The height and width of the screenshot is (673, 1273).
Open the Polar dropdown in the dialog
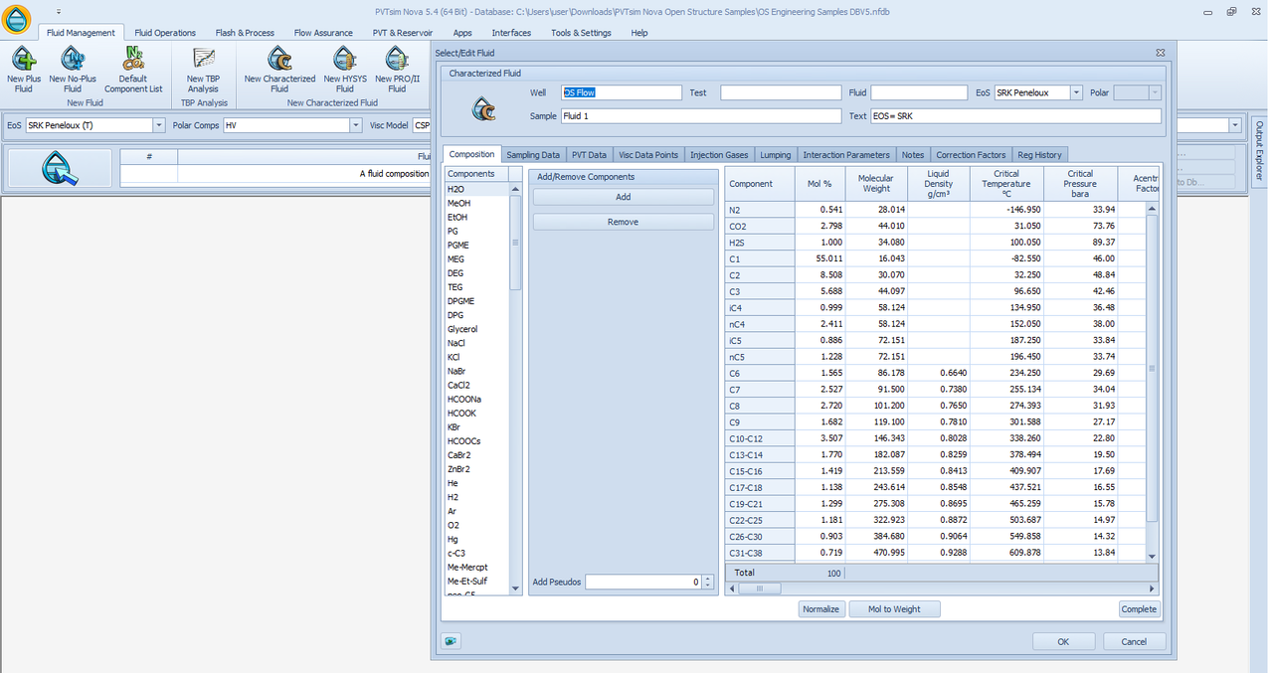1155,92
